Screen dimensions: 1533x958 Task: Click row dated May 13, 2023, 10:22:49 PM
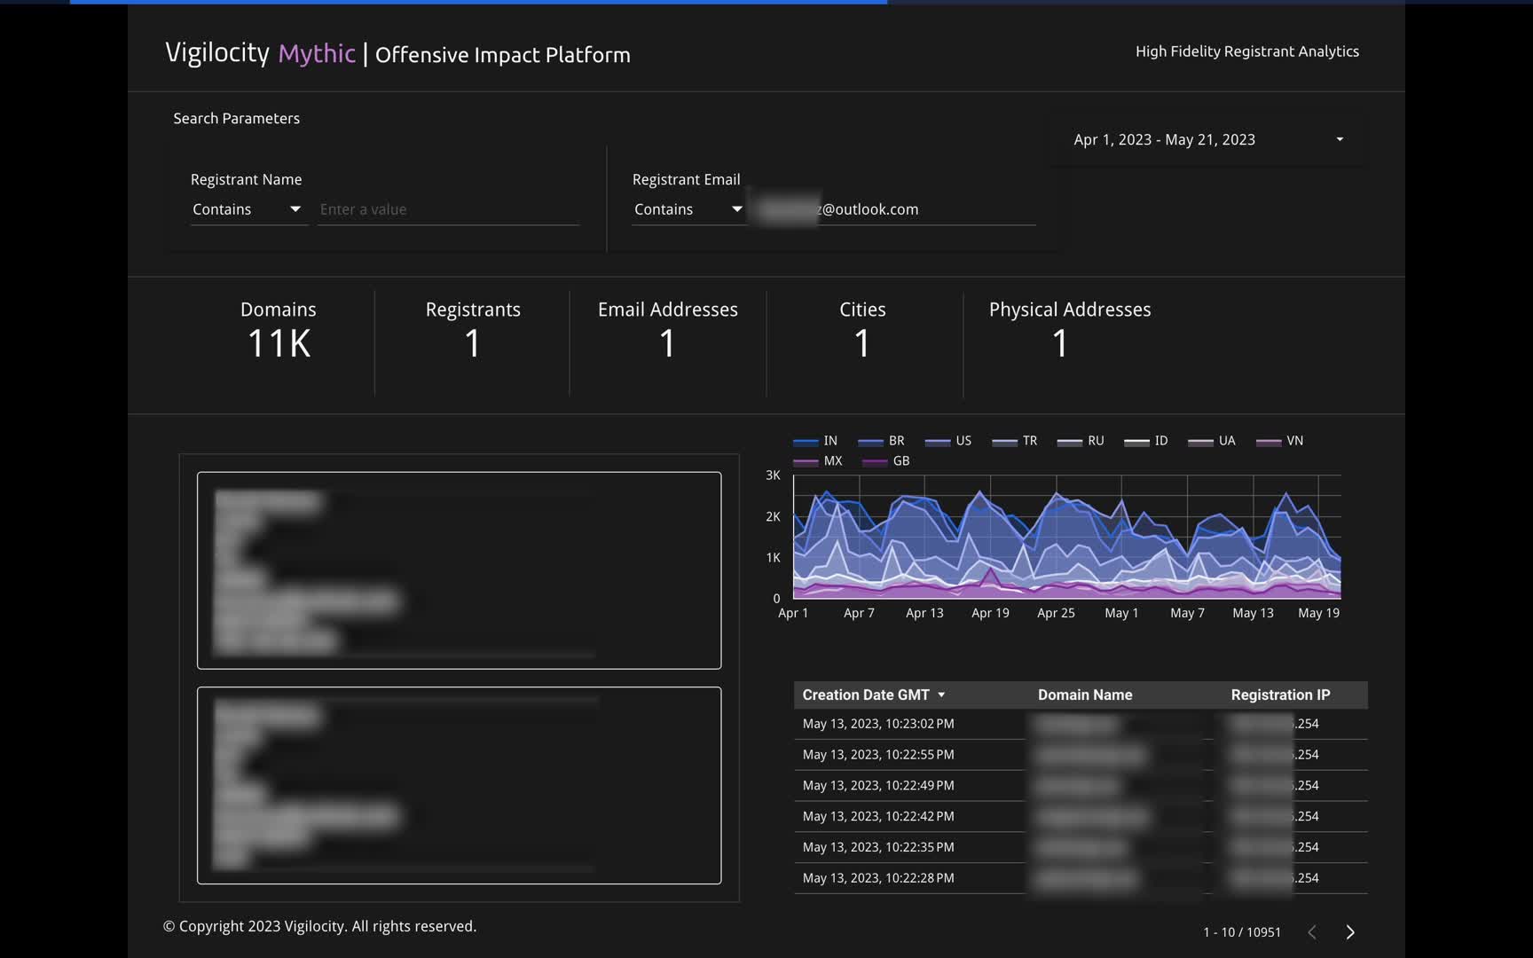click(1081, 786)
